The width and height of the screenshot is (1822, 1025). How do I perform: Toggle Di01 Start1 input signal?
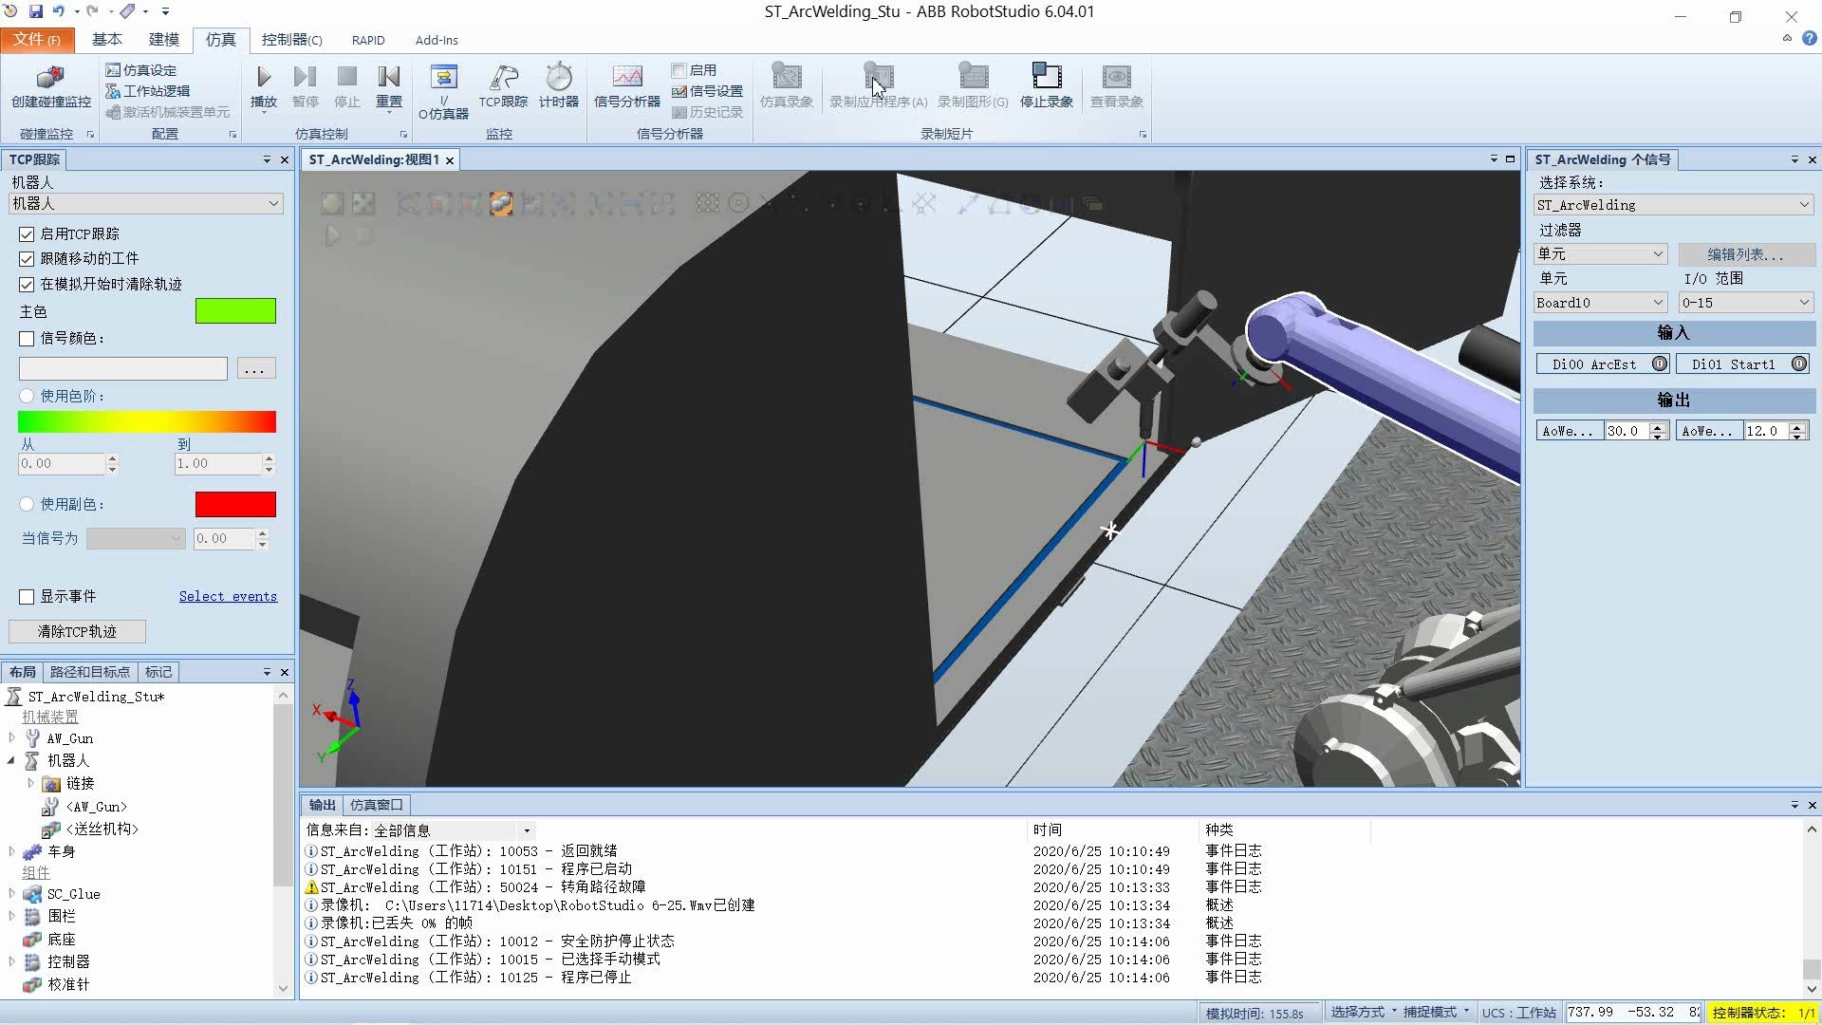tap(1743, 364)
